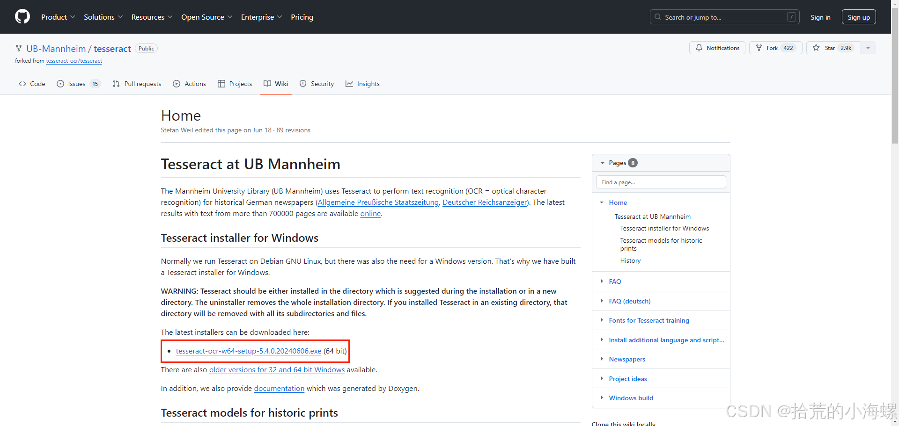Collapse the Pages list triangle

coord(602,163)
